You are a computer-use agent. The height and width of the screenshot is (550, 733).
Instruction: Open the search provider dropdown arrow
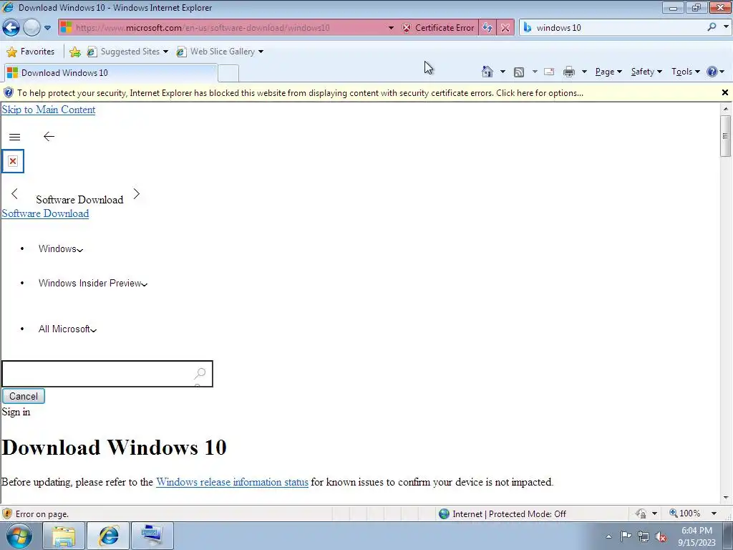726,27
